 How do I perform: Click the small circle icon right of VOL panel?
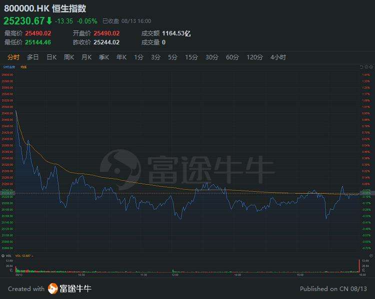click(x=371, y=256)
